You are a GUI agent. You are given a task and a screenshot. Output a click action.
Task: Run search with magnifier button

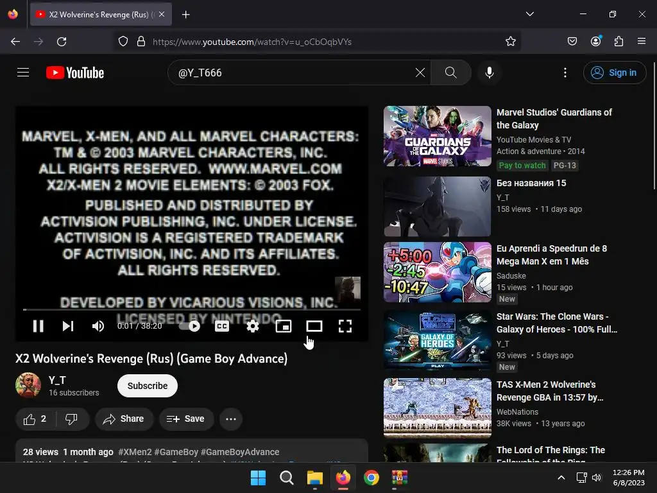click(451, 73)
